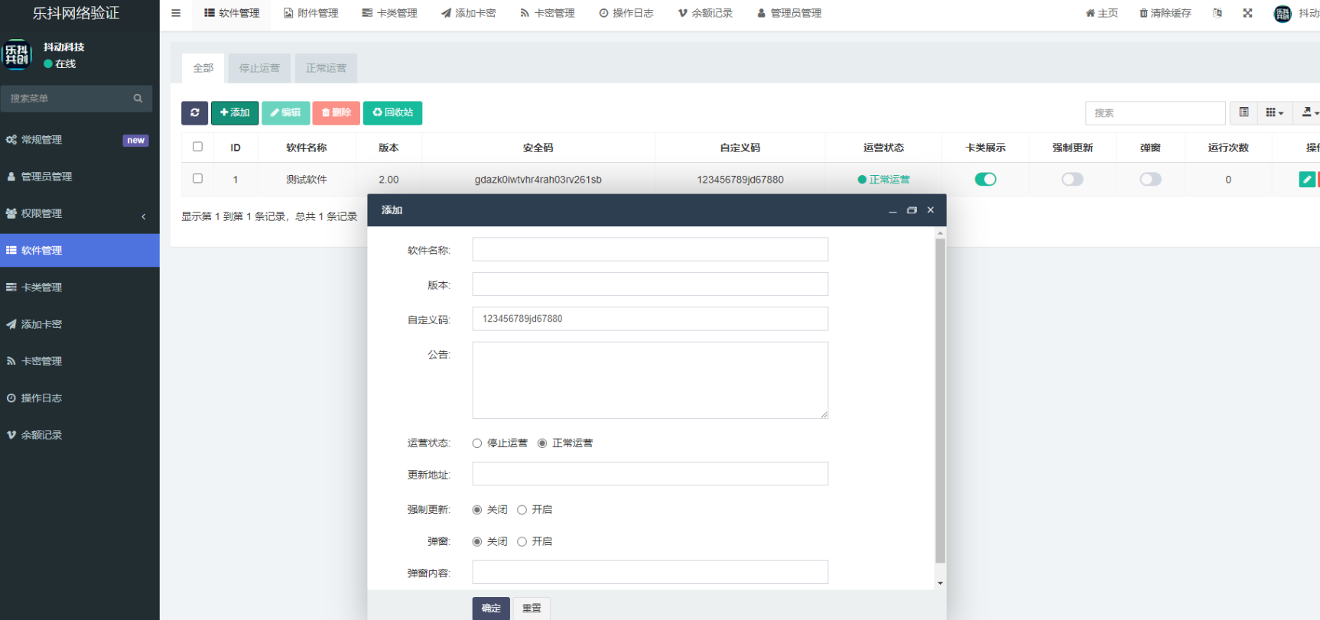Tick the checkbox for row ID 1
This screenshot has width=1320, height=620.
(197, 179)
